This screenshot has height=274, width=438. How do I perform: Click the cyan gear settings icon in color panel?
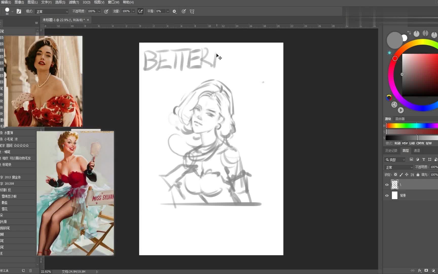[390, 53]
